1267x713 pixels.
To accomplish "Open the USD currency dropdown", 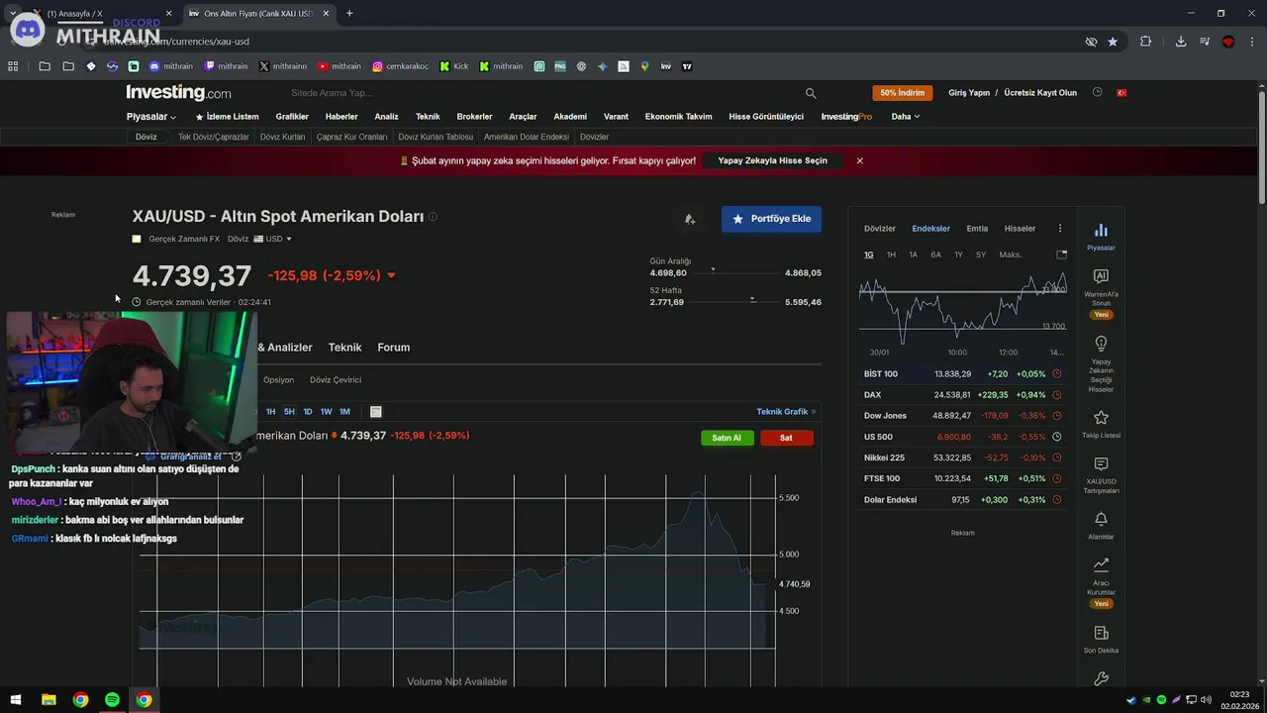I will [273, 239].
